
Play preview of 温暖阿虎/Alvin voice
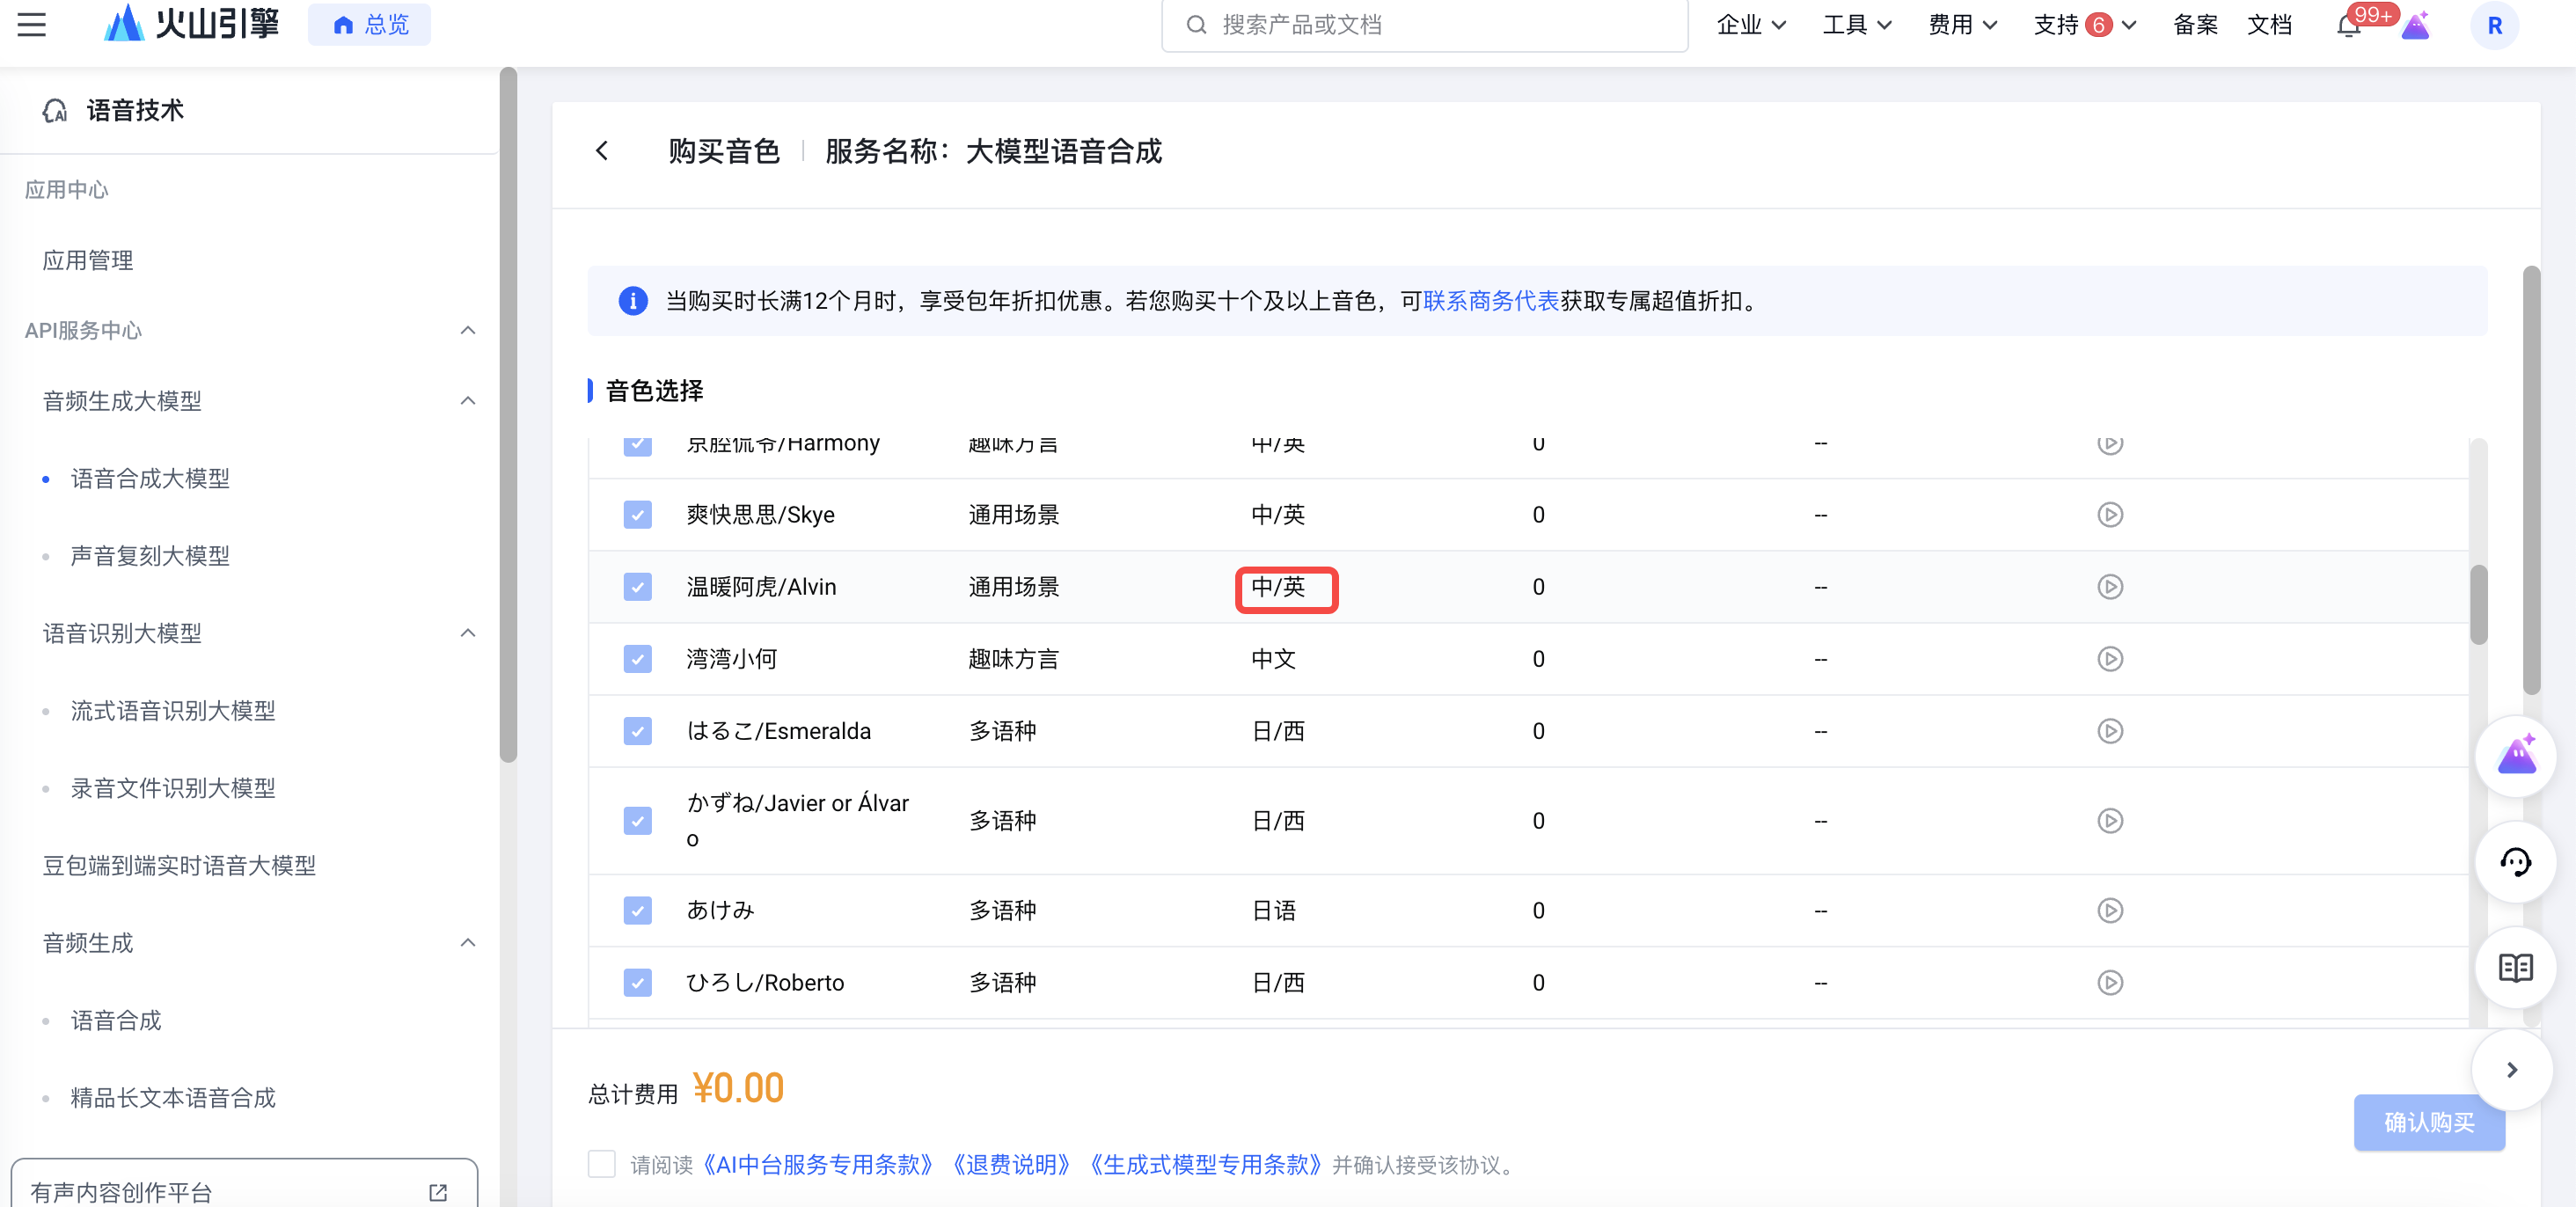(2110, 587)
